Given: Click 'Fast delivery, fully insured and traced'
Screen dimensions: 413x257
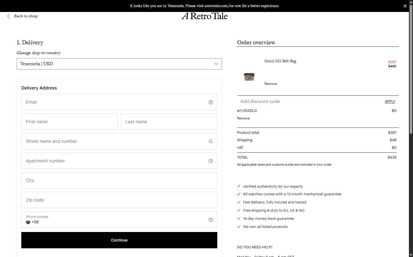Looking at the screenshot, I should (x=275, y=202).
